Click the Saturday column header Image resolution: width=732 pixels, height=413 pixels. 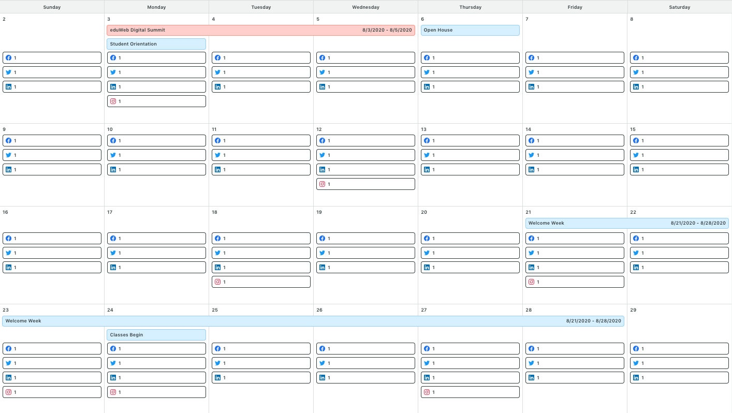click(679, 7)
